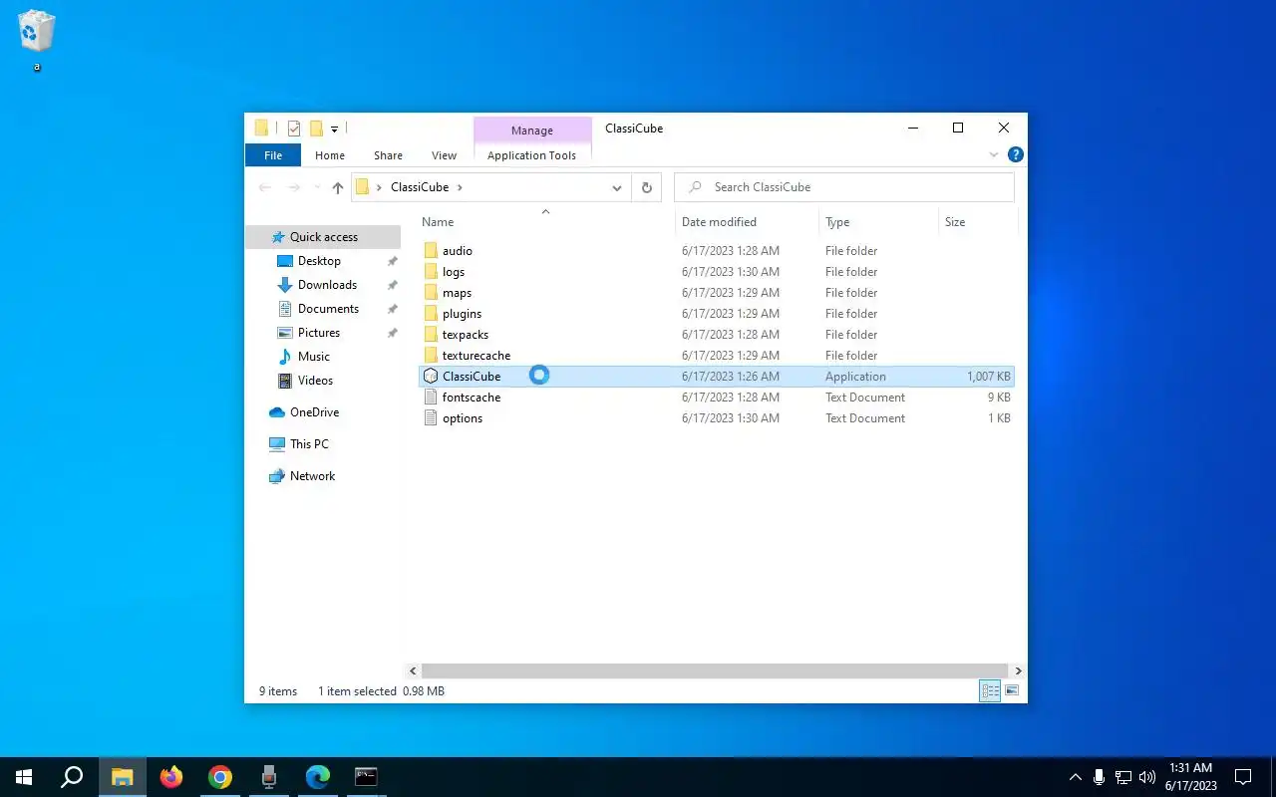
Task: Expand the chevron before ClassiCube breadcrumb
Action: (379, 187)
